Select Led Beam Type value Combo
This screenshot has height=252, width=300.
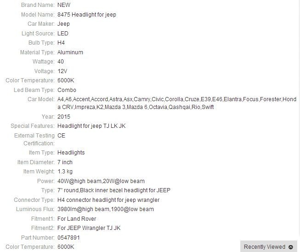67,90
